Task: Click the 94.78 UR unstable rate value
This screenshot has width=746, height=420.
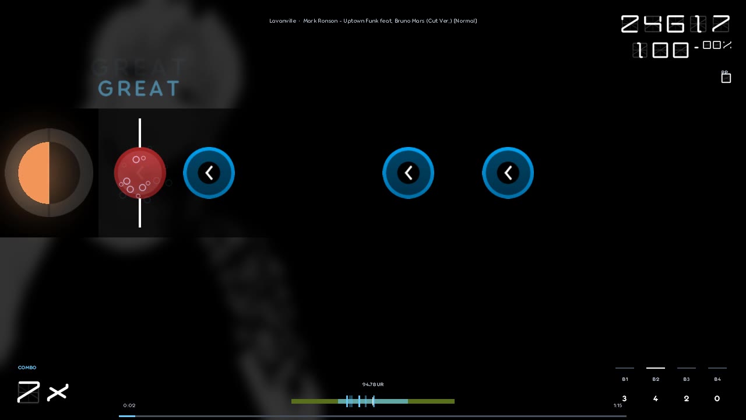Action: pos(373,384)
